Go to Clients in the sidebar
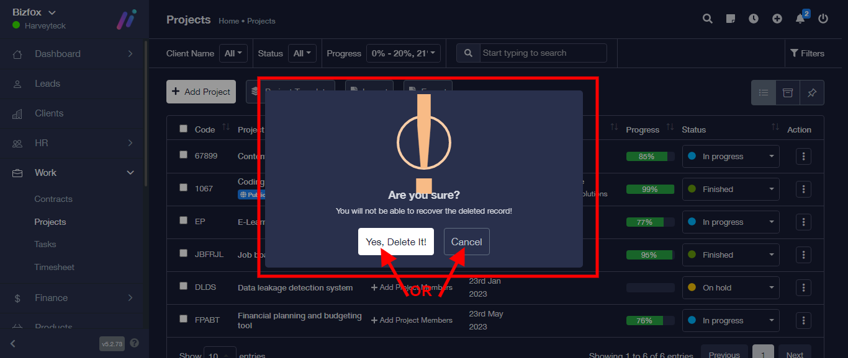848x358 pixels. (49, 113)
